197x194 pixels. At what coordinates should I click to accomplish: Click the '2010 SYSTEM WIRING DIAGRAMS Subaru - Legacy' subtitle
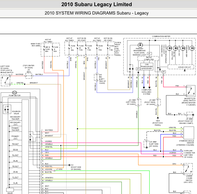pyautogui.click(x=97, y=13)
